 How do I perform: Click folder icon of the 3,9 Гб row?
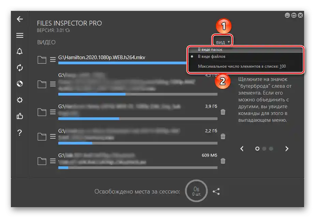42,112
